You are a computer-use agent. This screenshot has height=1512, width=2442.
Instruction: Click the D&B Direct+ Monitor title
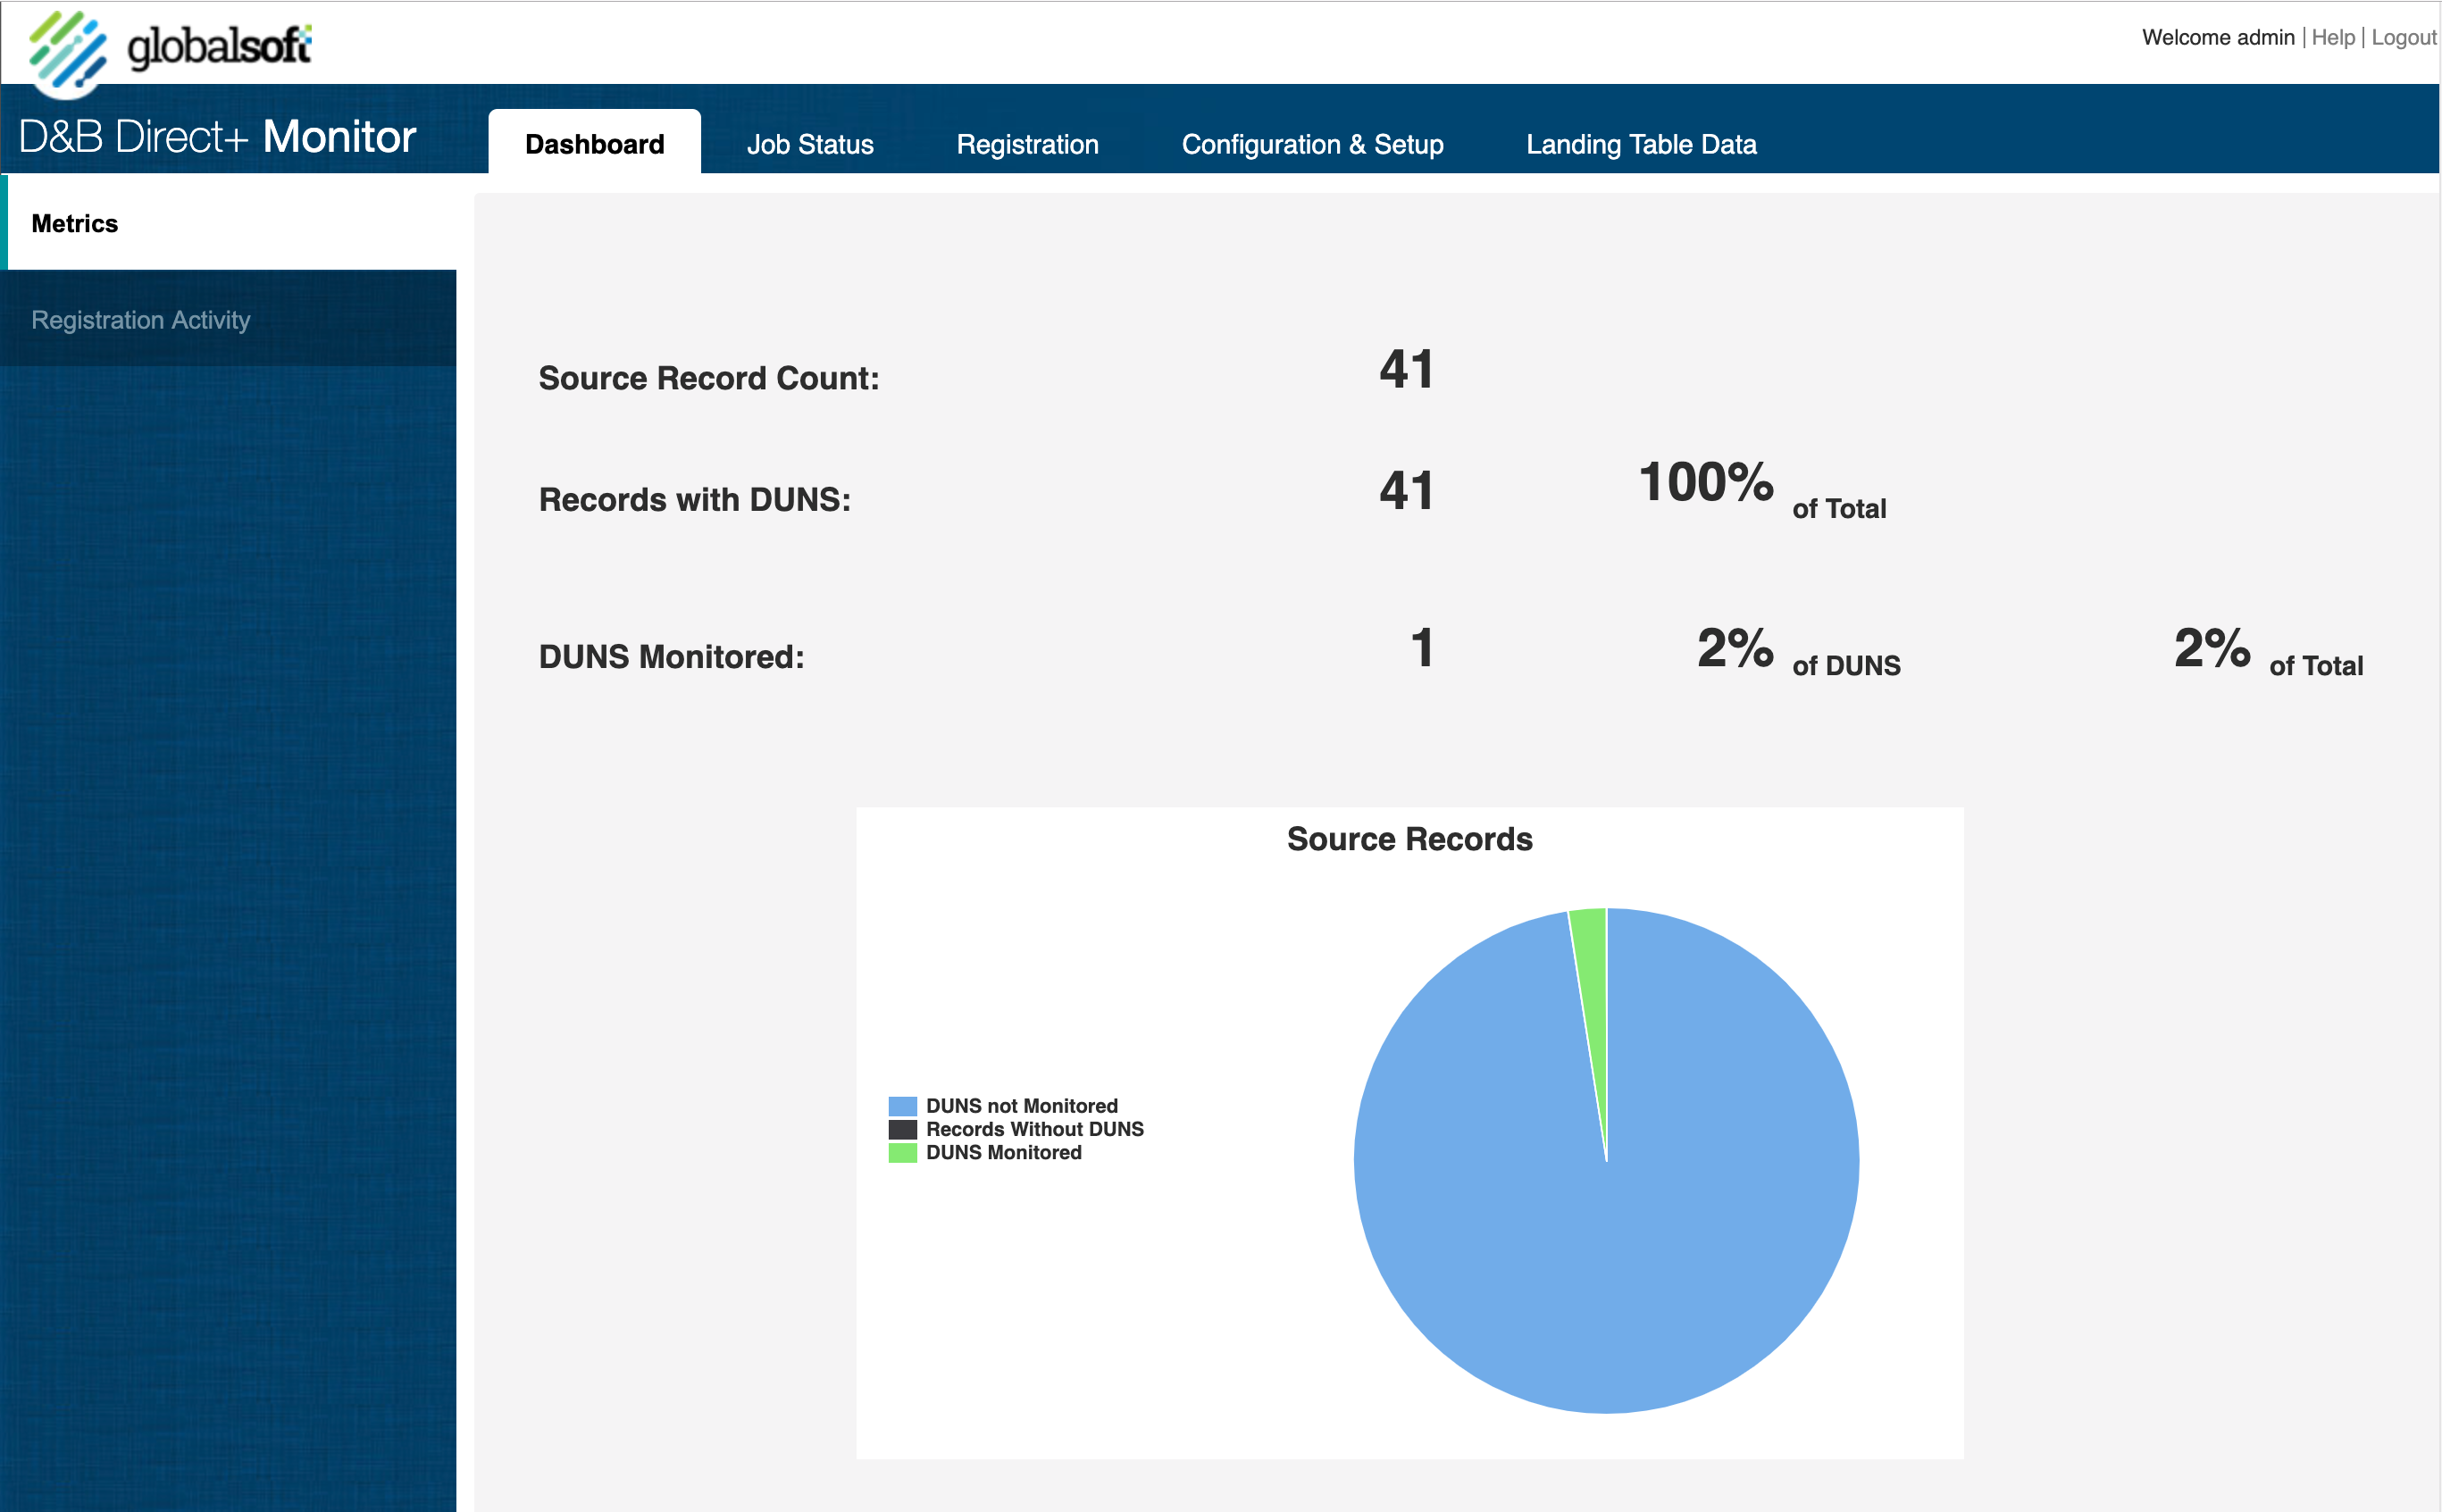click(x=217, y=137)
